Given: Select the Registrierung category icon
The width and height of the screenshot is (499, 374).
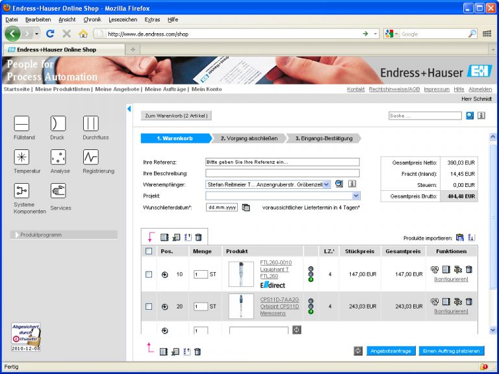Looking at the screenshot, I should [90, 157].
